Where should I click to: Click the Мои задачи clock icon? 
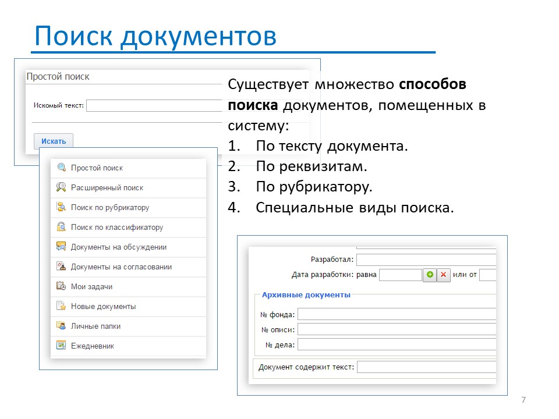(61, 286)
